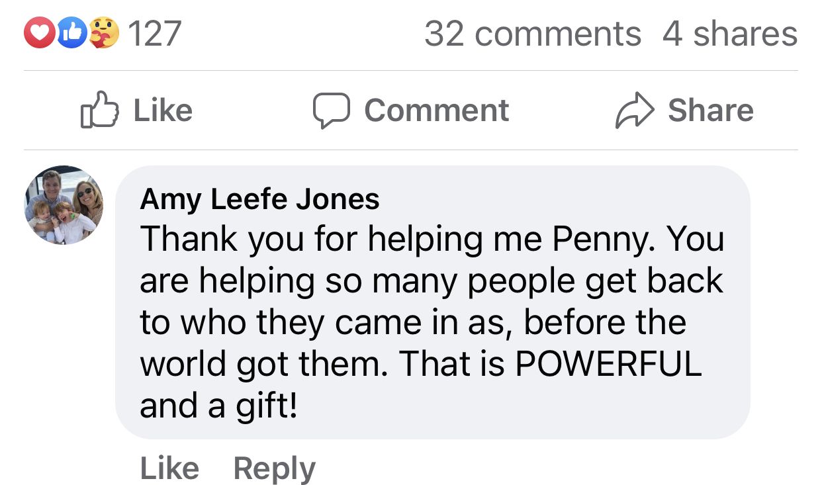Like Amy Leefe Jones's comment

(x=169, y=468)
